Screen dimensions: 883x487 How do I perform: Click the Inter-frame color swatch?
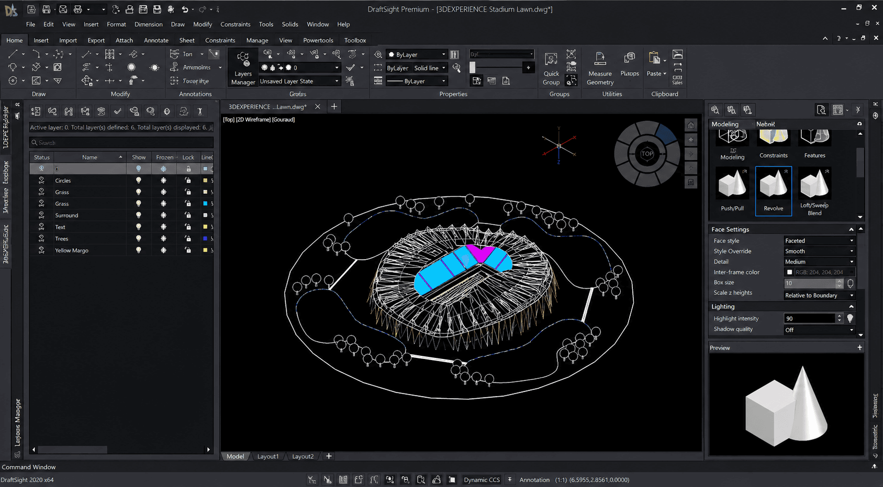click(789, 272)
